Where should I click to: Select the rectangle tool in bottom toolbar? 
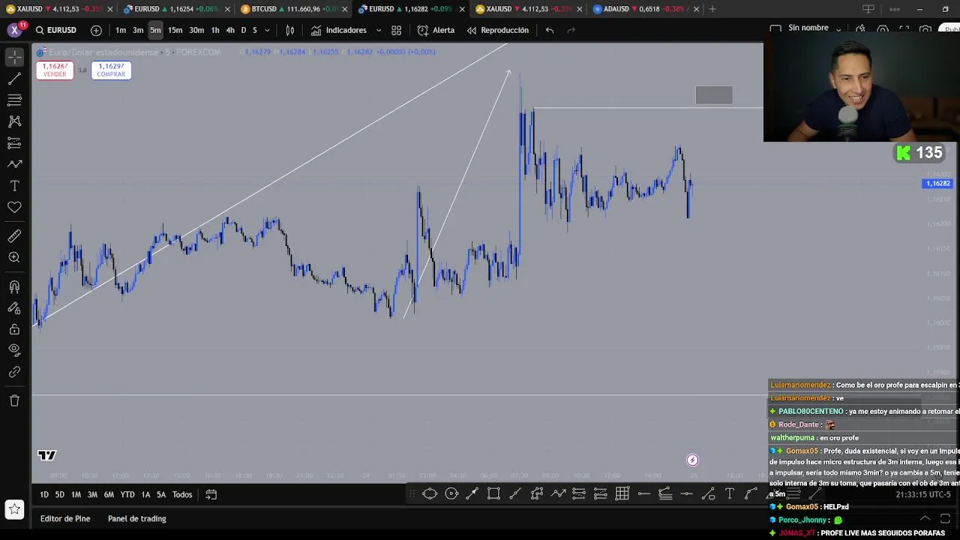click(x=493, y=493)
